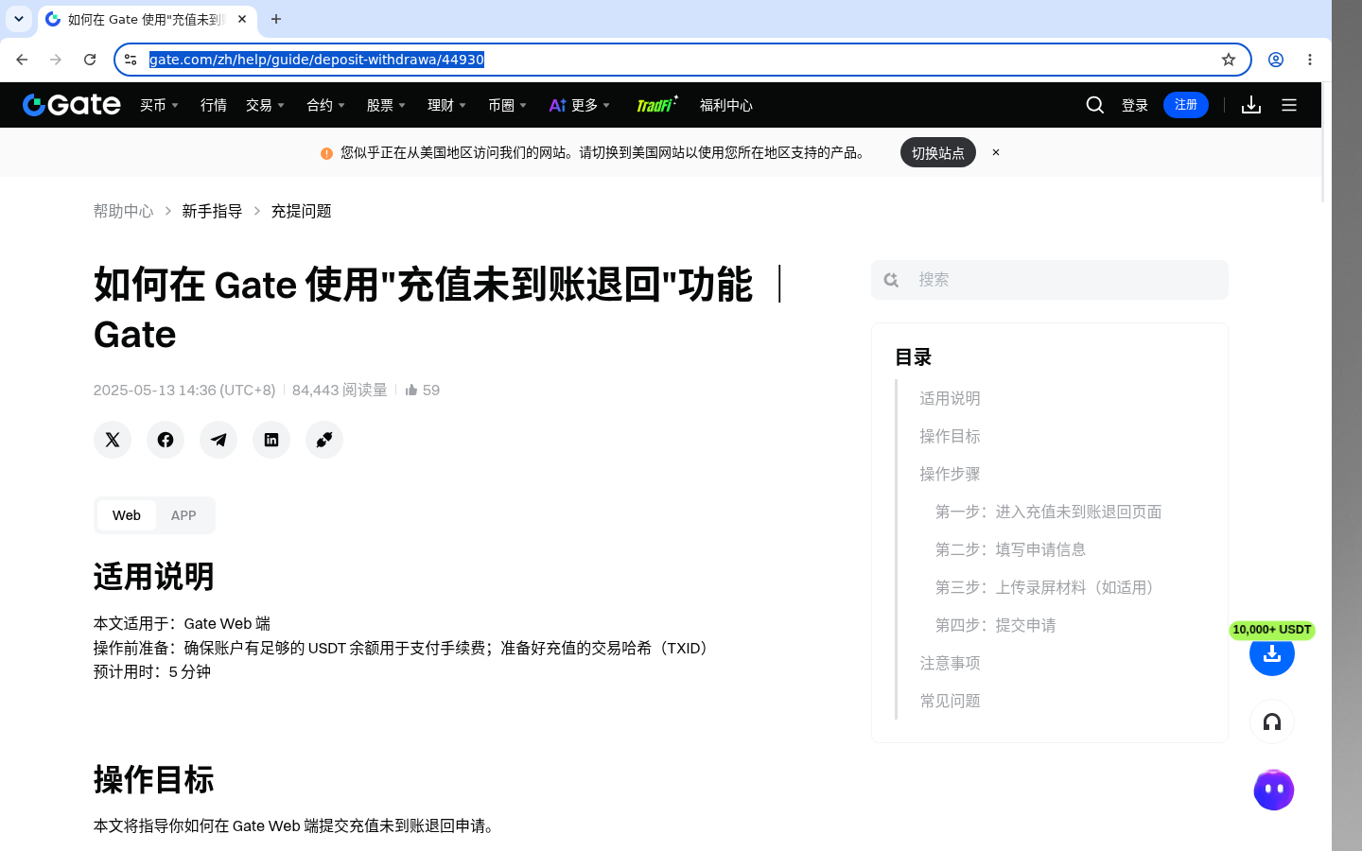
Task: Click the help center 搜索 input field
Action: click(x=1050, y=280)
